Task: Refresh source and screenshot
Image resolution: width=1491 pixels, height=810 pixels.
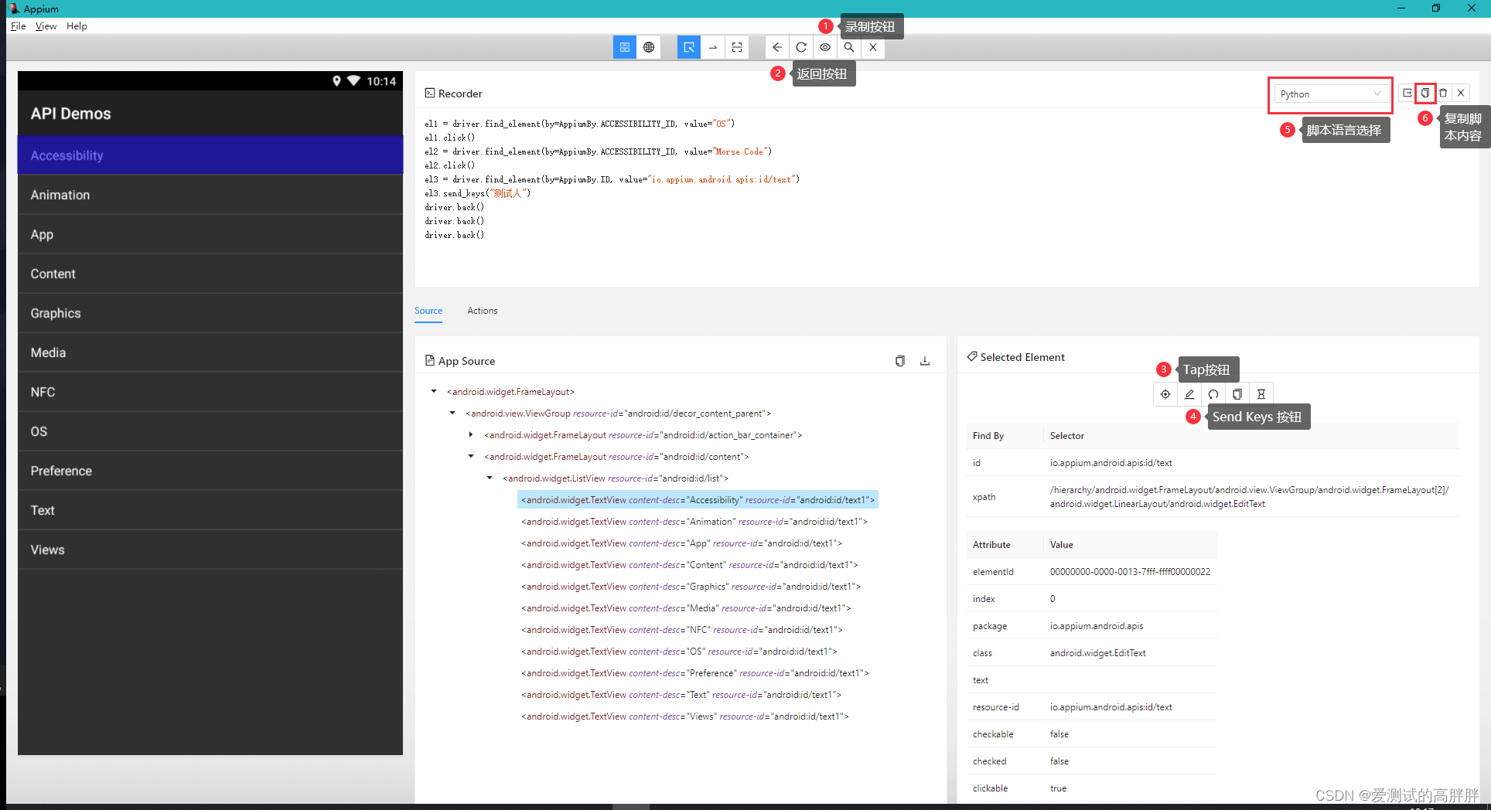Action: 801,47
